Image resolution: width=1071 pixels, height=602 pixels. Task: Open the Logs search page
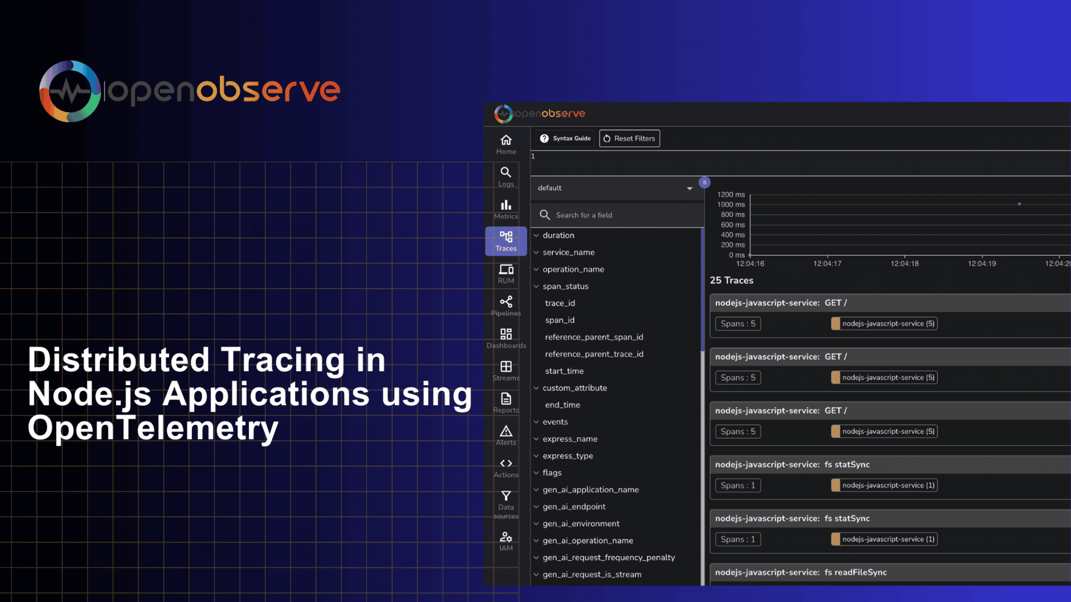click(506, 177)
